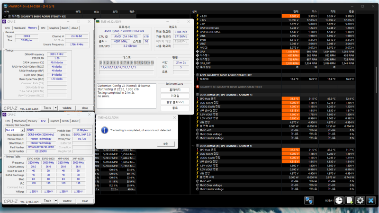Click the HWiNFO clock reset-timer icon
Image resolution: width=379 pixels, height=213 pixels.
(339, 200)
